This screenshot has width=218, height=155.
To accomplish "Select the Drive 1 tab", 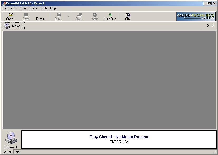I will [14, 26].
